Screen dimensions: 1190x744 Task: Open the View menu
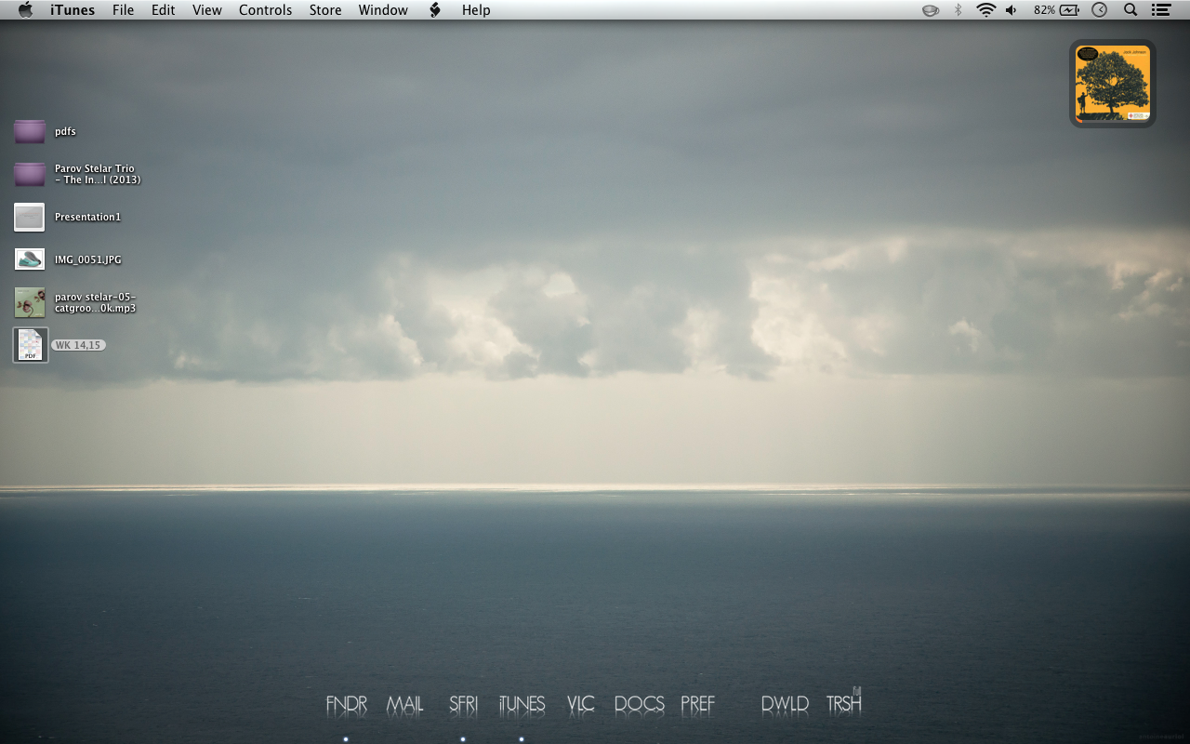pos(207,10)
